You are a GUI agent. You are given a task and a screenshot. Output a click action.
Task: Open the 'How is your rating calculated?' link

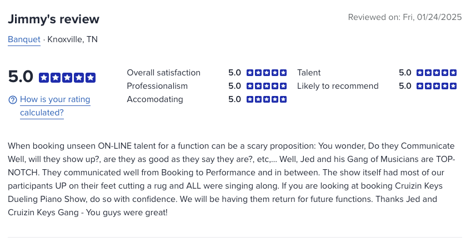[x=55, y=106]
